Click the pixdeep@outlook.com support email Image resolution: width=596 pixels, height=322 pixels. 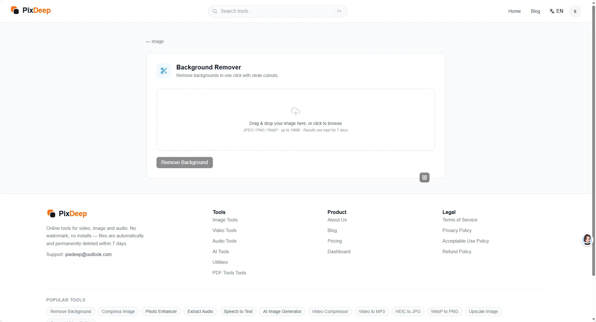click(x=88, y=254)
